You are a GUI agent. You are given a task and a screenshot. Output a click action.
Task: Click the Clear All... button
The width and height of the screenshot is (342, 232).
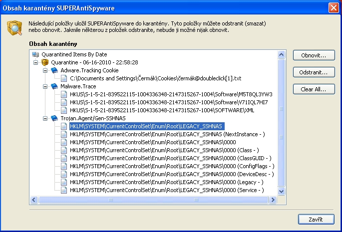click(314, 89)
